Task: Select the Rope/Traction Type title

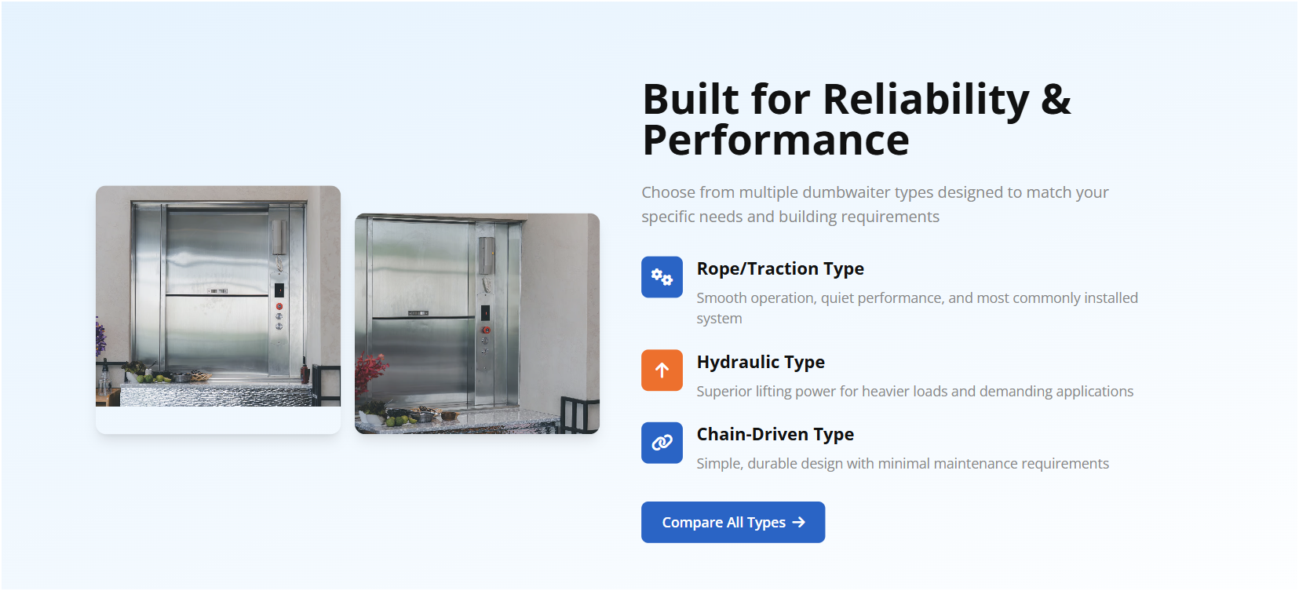Action: [780, 268]
